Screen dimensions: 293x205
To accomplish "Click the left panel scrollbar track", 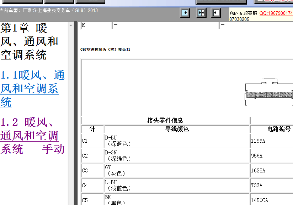I will click(x=71, y=115).
